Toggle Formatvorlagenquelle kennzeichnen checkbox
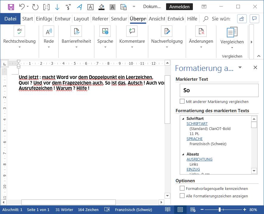The image size is (264, 214). click(x=182, y=188)
